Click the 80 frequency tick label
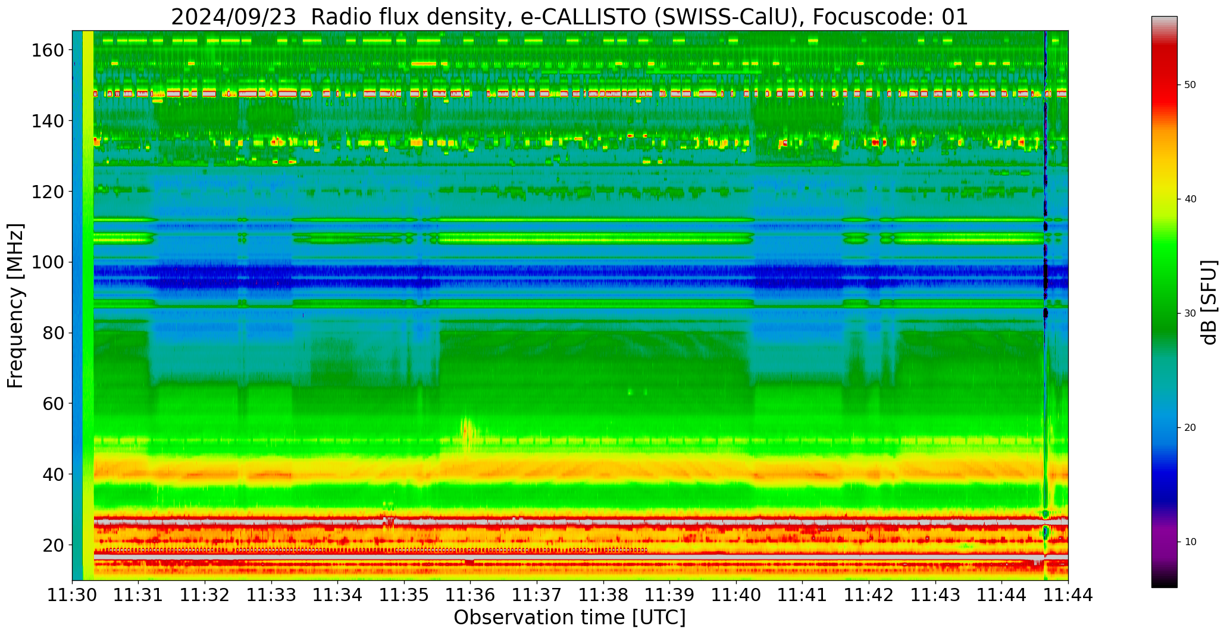This screenshot has width=1227, height=635. point(54,333)
